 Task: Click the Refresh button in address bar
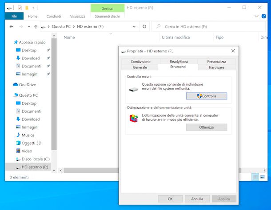pyautogui.click(x=144, y=27)
